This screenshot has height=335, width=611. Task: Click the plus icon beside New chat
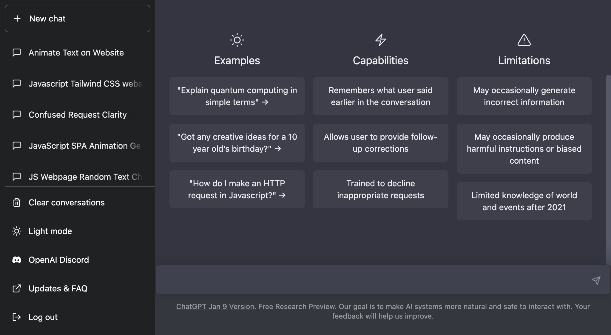pyautogui.click(x=17, y=19)
